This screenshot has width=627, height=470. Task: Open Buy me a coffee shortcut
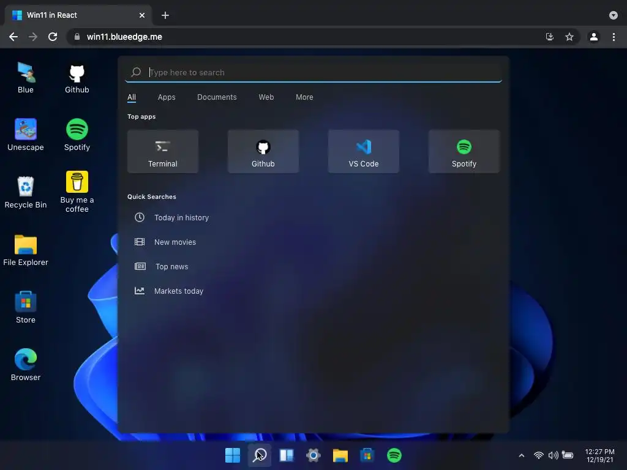[x=77, y=192]
